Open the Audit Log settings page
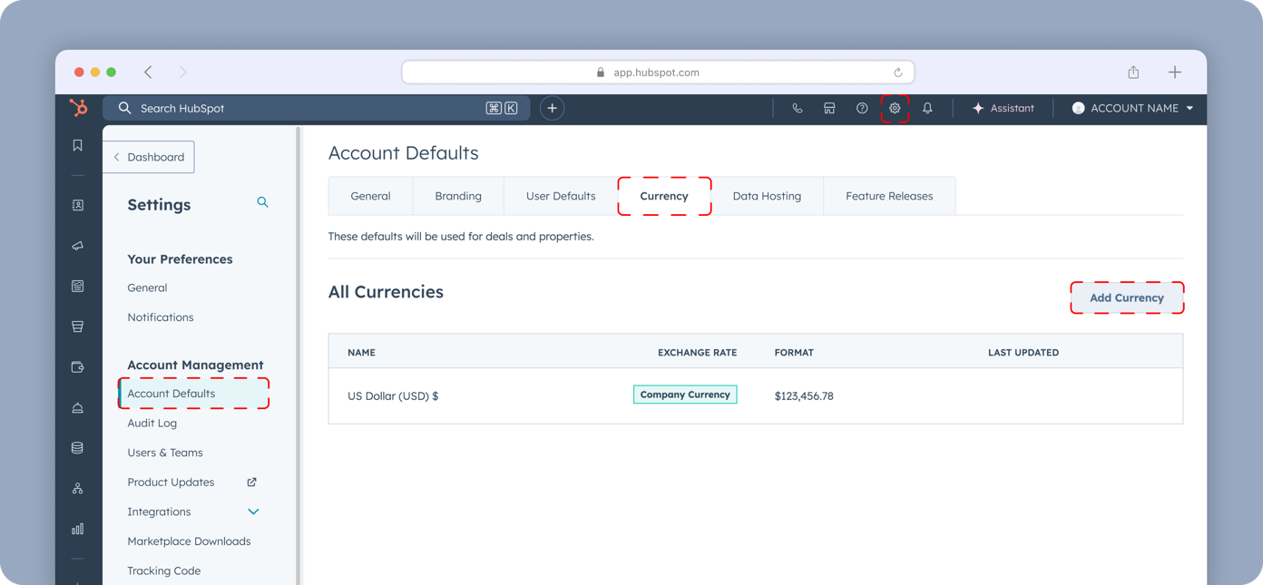 tap(152, 423)
